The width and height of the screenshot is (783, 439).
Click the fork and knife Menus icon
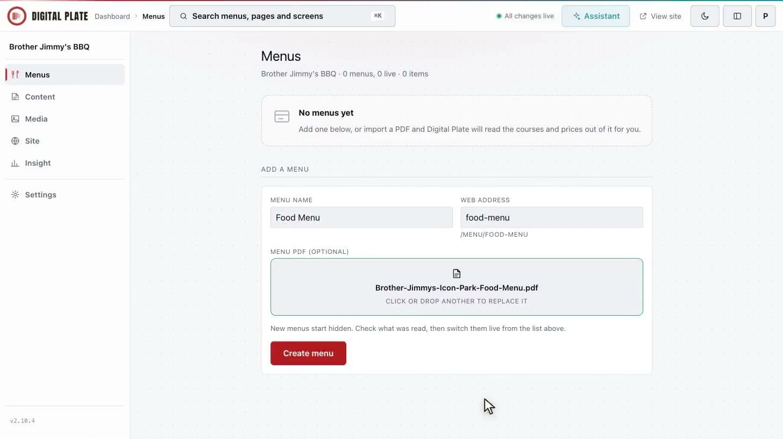click(x=15, y=75)
